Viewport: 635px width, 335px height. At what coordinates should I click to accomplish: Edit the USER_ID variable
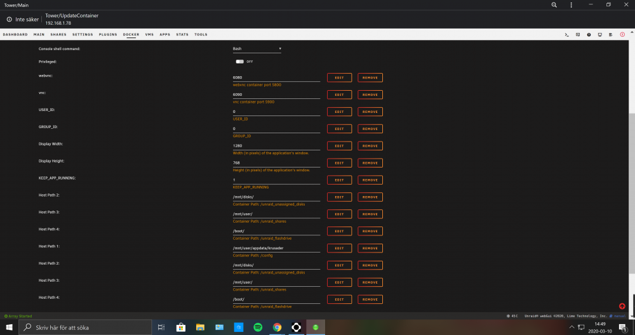click(x=339, y=112)
